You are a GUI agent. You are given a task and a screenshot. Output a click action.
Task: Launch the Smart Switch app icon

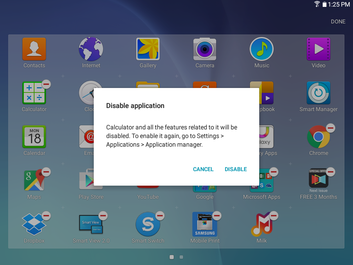tap(148, 224)
